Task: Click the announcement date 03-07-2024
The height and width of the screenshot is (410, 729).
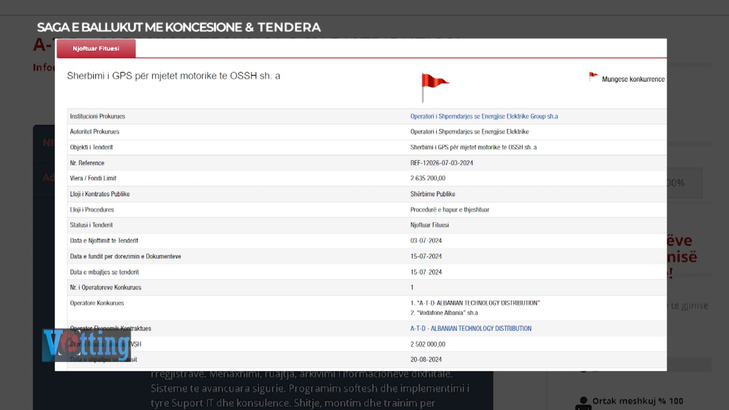Action: tap(426, 241)
